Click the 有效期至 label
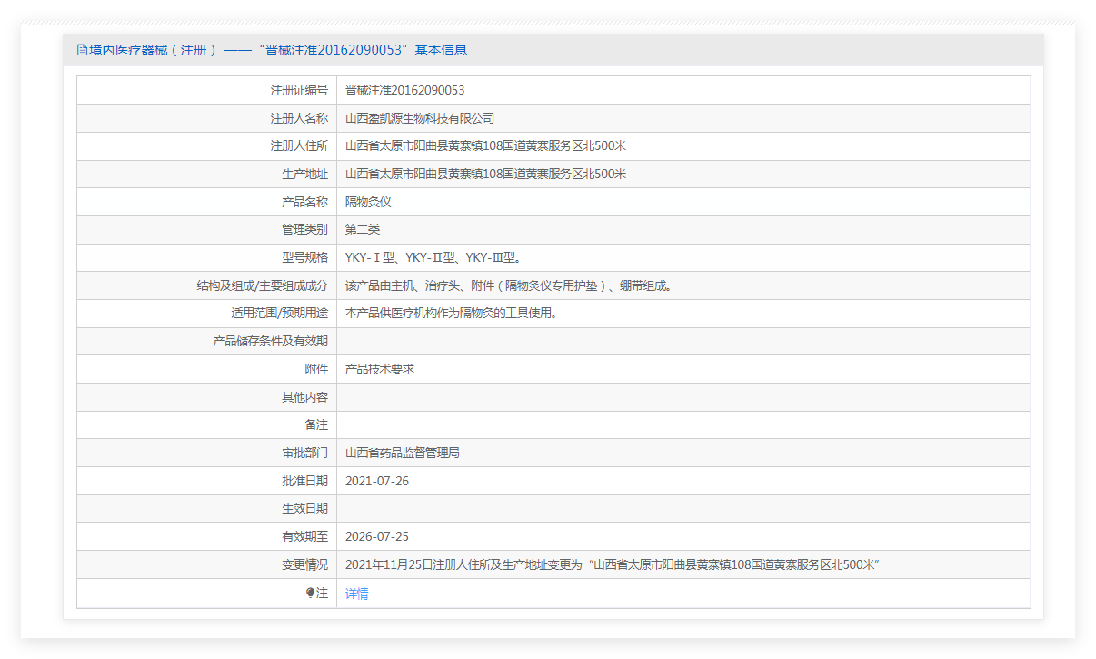Viewport: 1096px width, 659px height. 305,536
